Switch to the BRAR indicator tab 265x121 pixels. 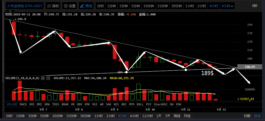point(65,104)
